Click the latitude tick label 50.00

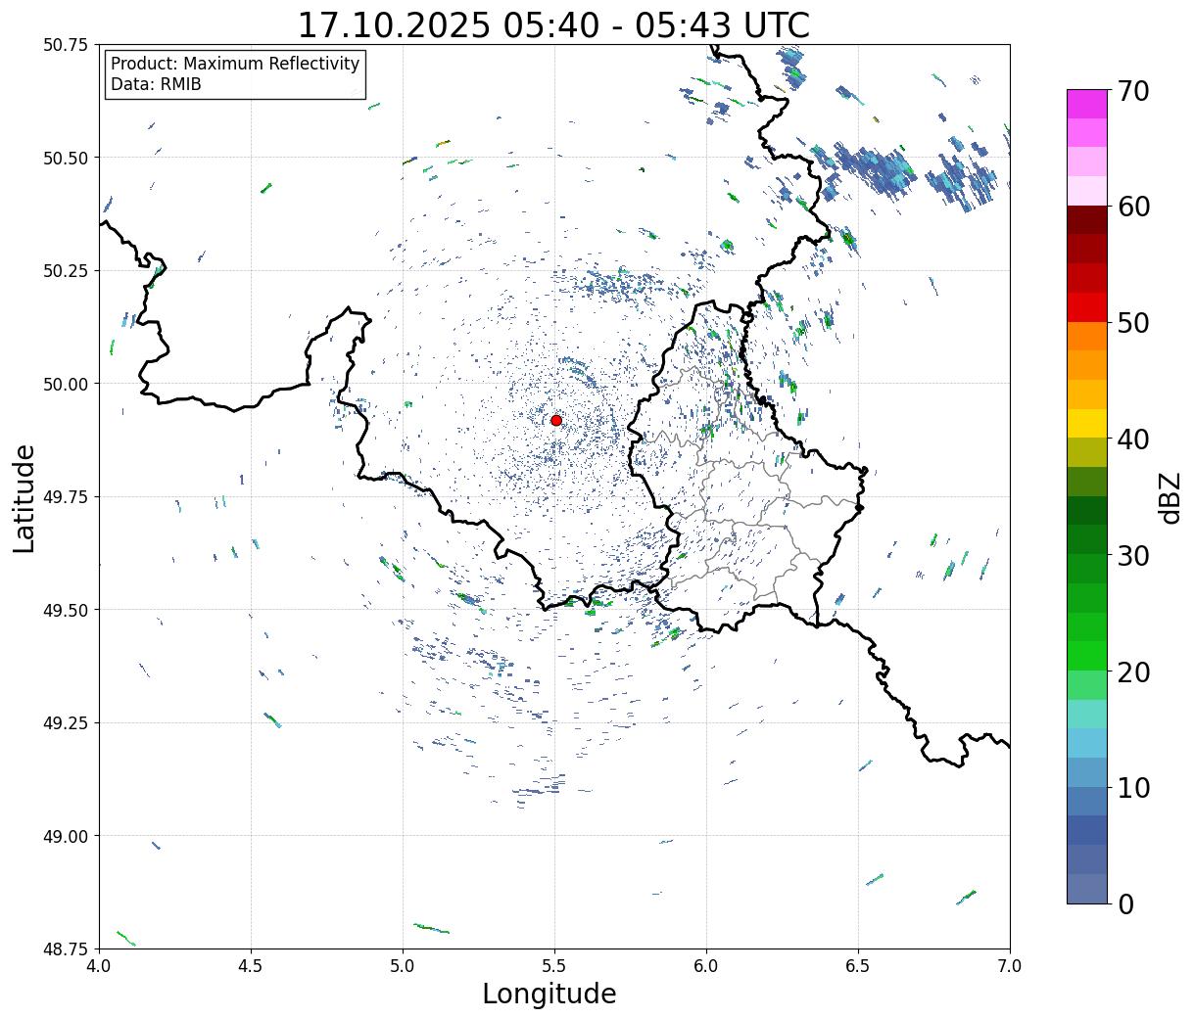66,384
